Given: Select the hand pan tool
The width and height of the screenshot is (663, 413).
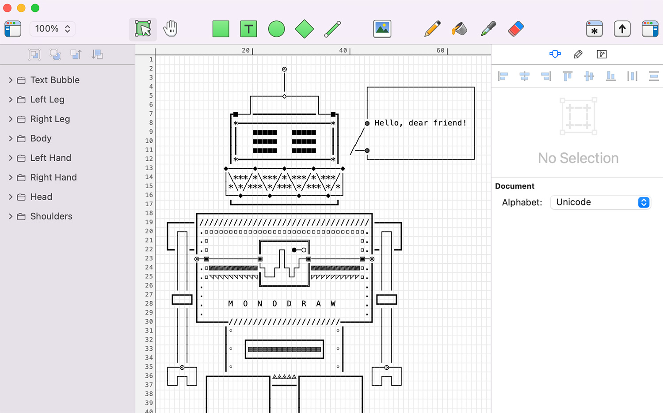Looking at the screenshot, I should pyautogui.click(x=170, y=29).
